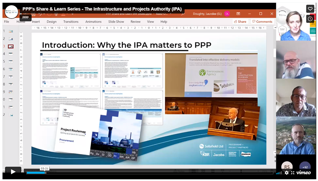Click the speaker-at-podium photo on slide
The height and width of the screenshot is (181, 318).
point(234,122)
